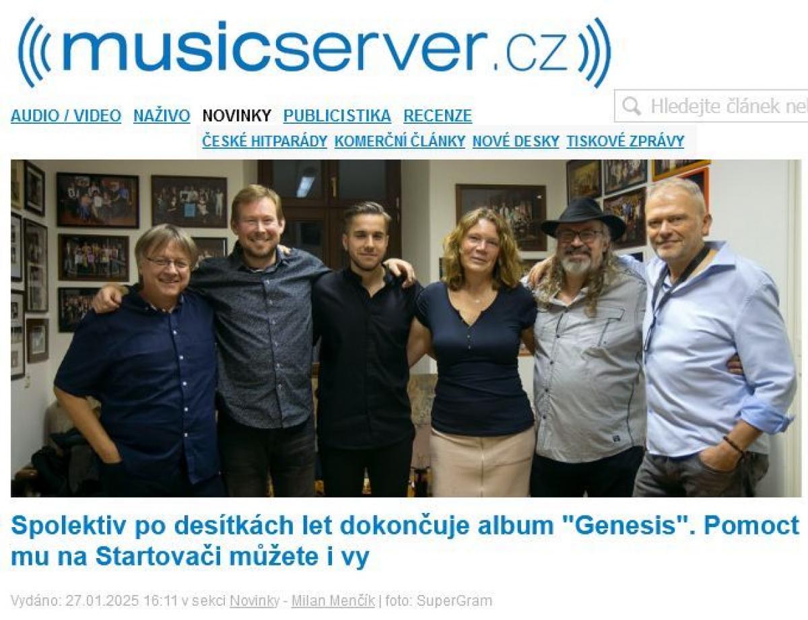The image size is (808, 620).
Task: Open author Milan Menčík link
Action: (x=333, y=600)
